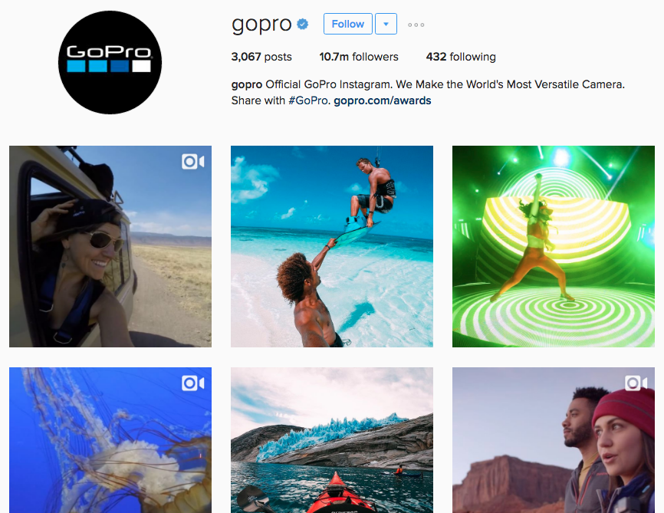This screenshot has width=664, height=513.
Task: View the 432 following list
Action: (x=461, y=57)
